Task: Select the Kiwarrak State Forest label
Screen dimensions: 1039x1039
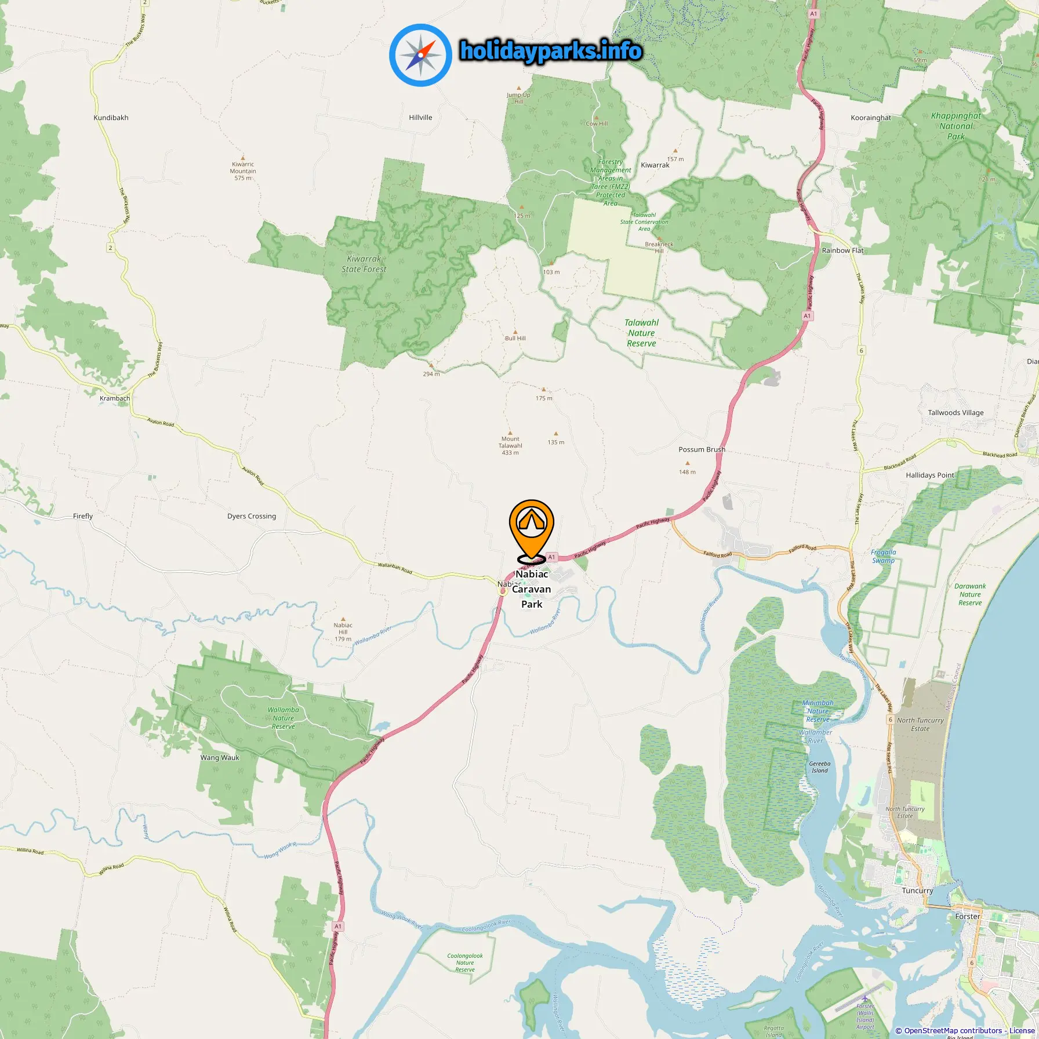Action: (x=364, y=264)
